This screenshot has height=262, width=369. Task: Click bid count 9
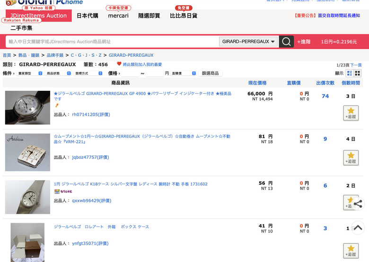325,139
